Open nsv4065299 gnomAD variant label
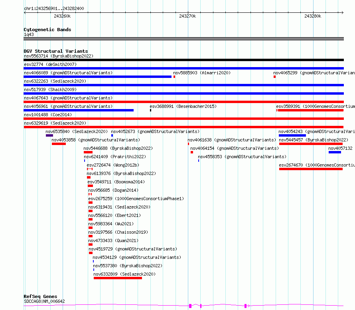Viewport: 355px width, 310px height. (x=314, y=73)
